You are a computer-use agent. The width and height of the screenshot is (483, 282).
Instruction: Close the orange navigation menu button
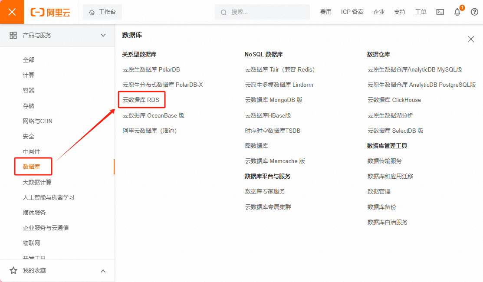click(x=12, y=12)
